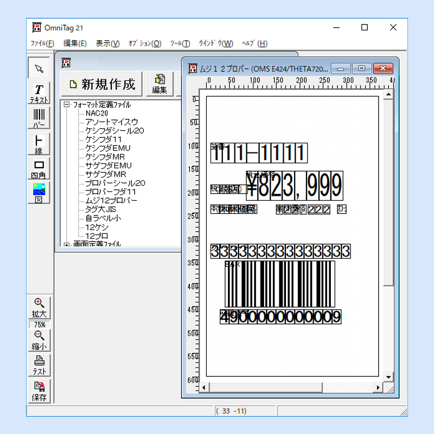
Task: Select プロパーシール20 tree item
Action: 115,183
